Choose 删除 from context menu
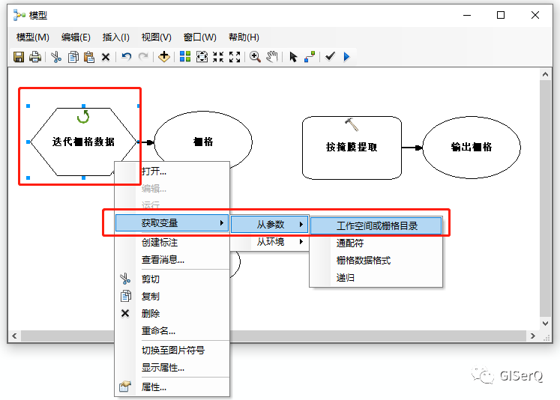Viewport: 560px width, 400px height. 172,313
